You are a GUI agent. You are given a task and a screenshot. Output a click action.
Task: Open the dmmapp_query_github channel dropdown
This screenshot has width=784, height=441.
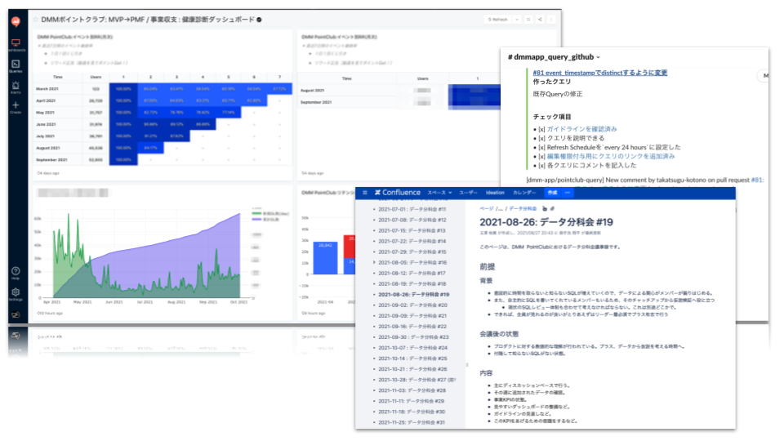click(598, 57)
